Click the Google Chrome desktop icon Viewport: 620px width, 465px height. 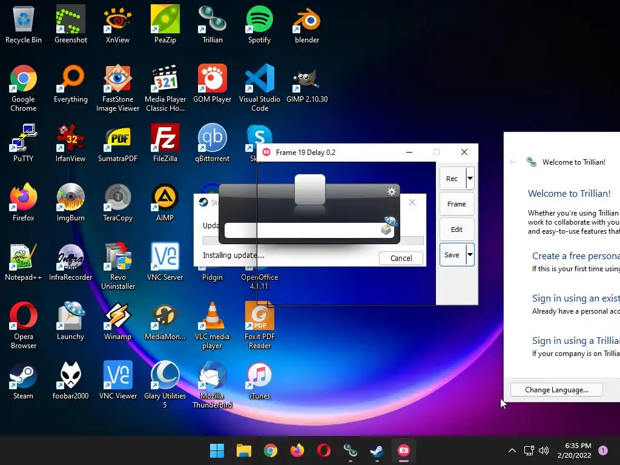[24, 88]
